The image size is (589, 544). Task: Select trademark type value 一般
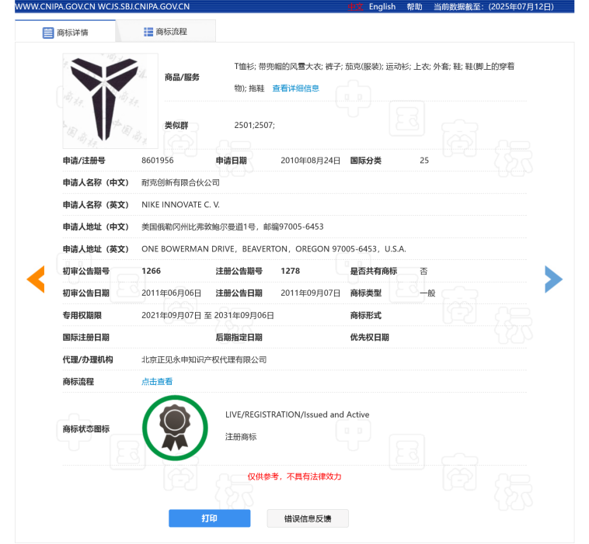click(427, 293)
